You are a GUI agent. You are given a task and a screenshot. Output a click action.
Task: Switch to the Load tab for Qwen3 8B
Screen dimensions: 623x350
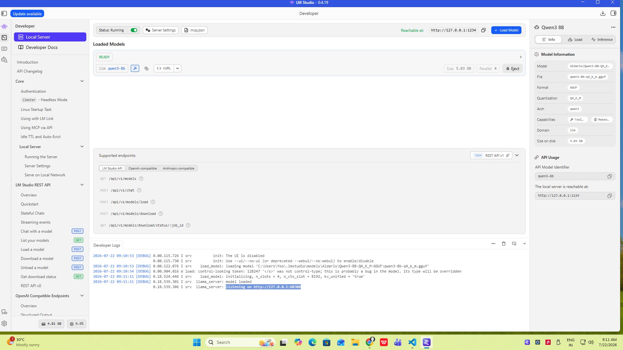pyautogui.click(x=575, y=40)
